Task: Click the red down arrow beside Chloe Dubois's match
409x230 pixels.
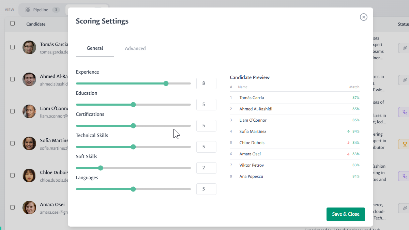Action: (x=348, y=143)
